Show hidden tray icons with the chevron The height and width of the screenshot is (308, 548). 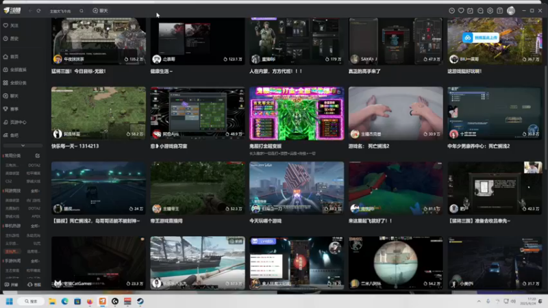[x=479, y=301]
